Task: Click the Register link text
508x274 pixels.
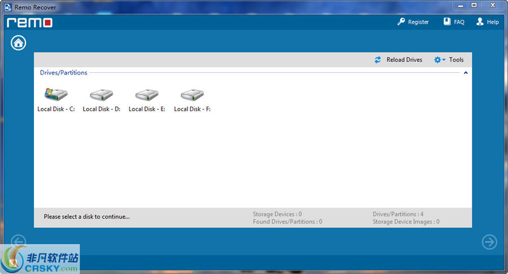Action: (418, 22)
